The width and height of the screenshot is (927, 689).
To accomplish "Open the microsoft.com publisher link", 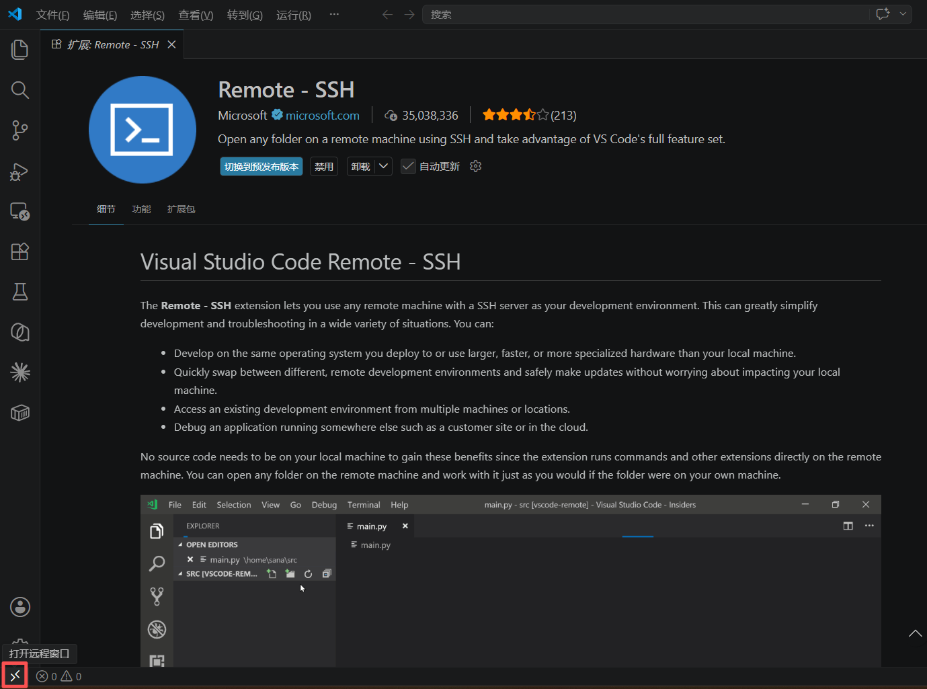I will [323, 116].
